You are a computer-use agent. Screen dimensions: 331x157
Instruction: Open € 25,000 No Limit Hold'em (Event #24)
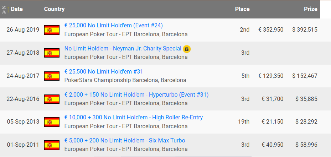(x=114, y=26)
